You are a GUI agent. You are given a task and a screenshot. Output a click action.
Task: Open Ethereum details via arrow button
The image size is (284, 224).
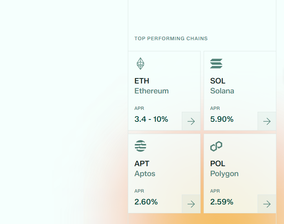[191, 121]
